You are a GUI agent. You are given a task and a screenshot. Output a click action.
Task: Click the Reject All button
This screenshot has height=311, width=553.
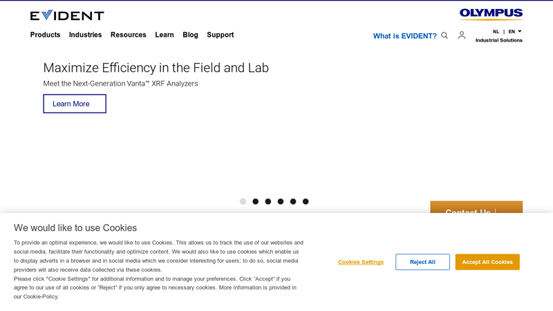(422, 262)
